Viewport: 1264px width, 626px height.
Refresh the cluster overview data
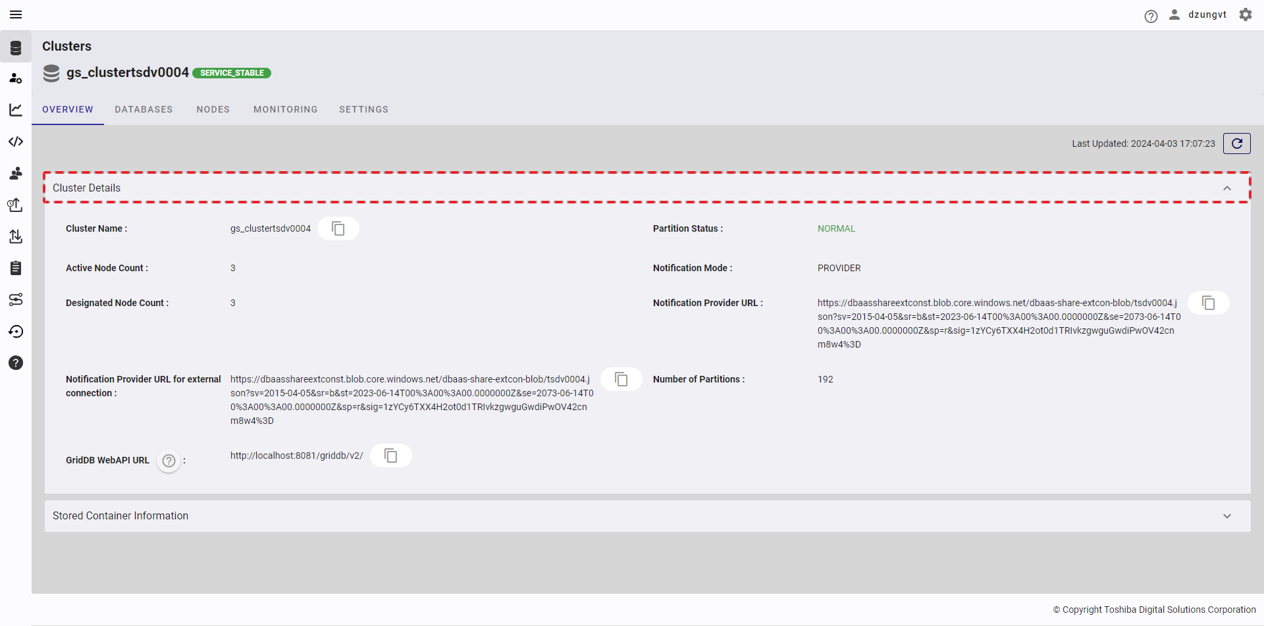tap(1236, 143)
